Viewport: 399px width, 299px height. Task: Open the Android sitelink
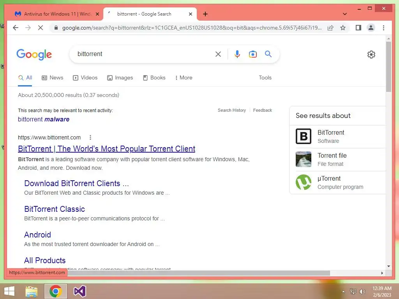[x=37, y=235]
